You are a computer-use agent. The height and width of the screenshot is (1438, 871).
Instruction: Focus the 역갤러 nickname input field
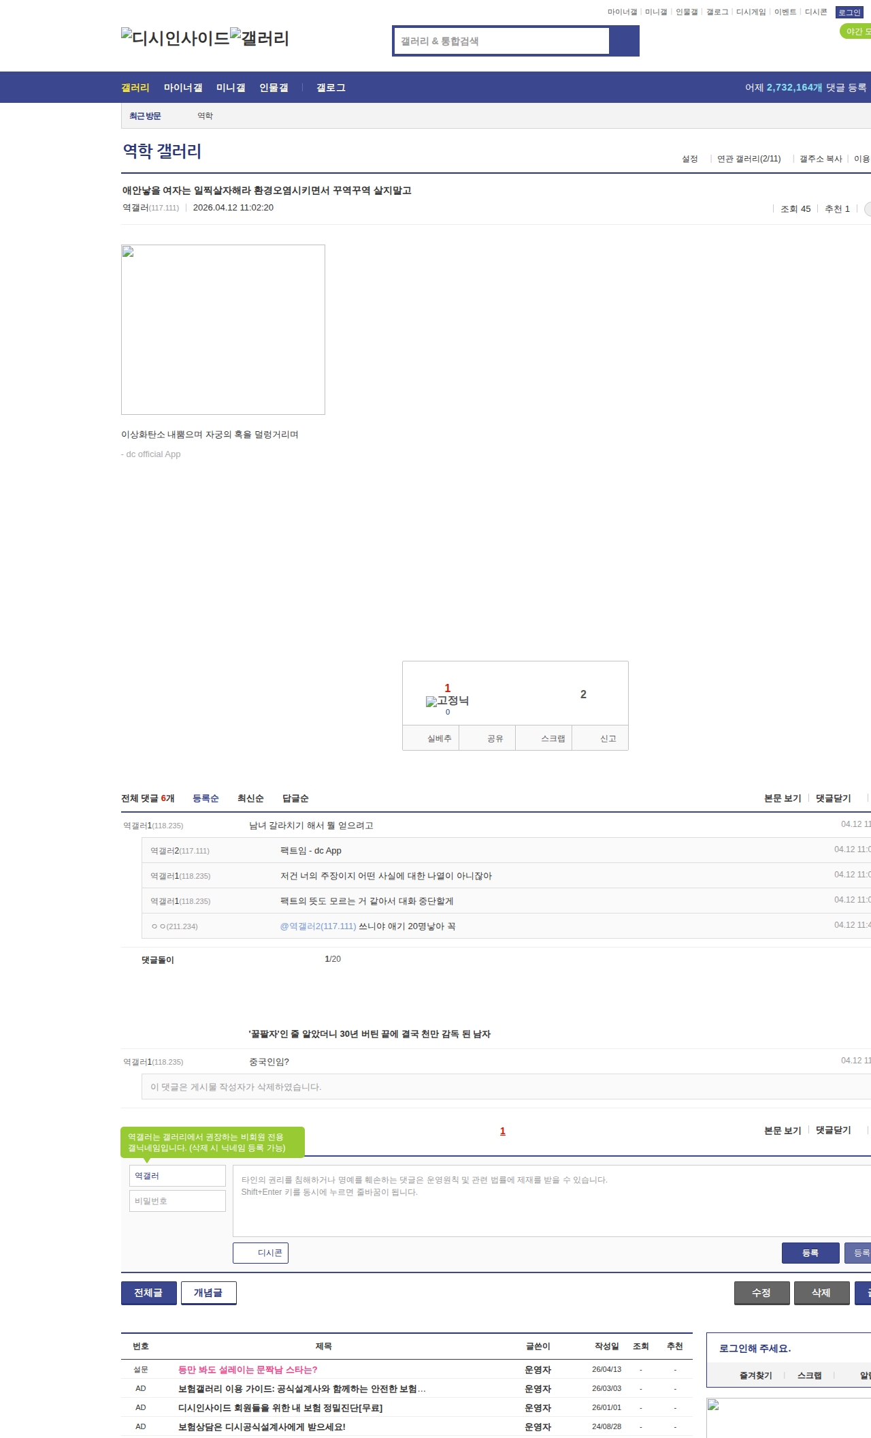[178, 1176]
